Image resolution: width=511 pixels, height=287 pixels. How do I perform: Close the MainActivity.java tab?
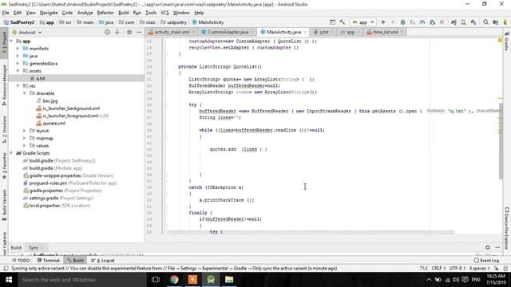305,32
